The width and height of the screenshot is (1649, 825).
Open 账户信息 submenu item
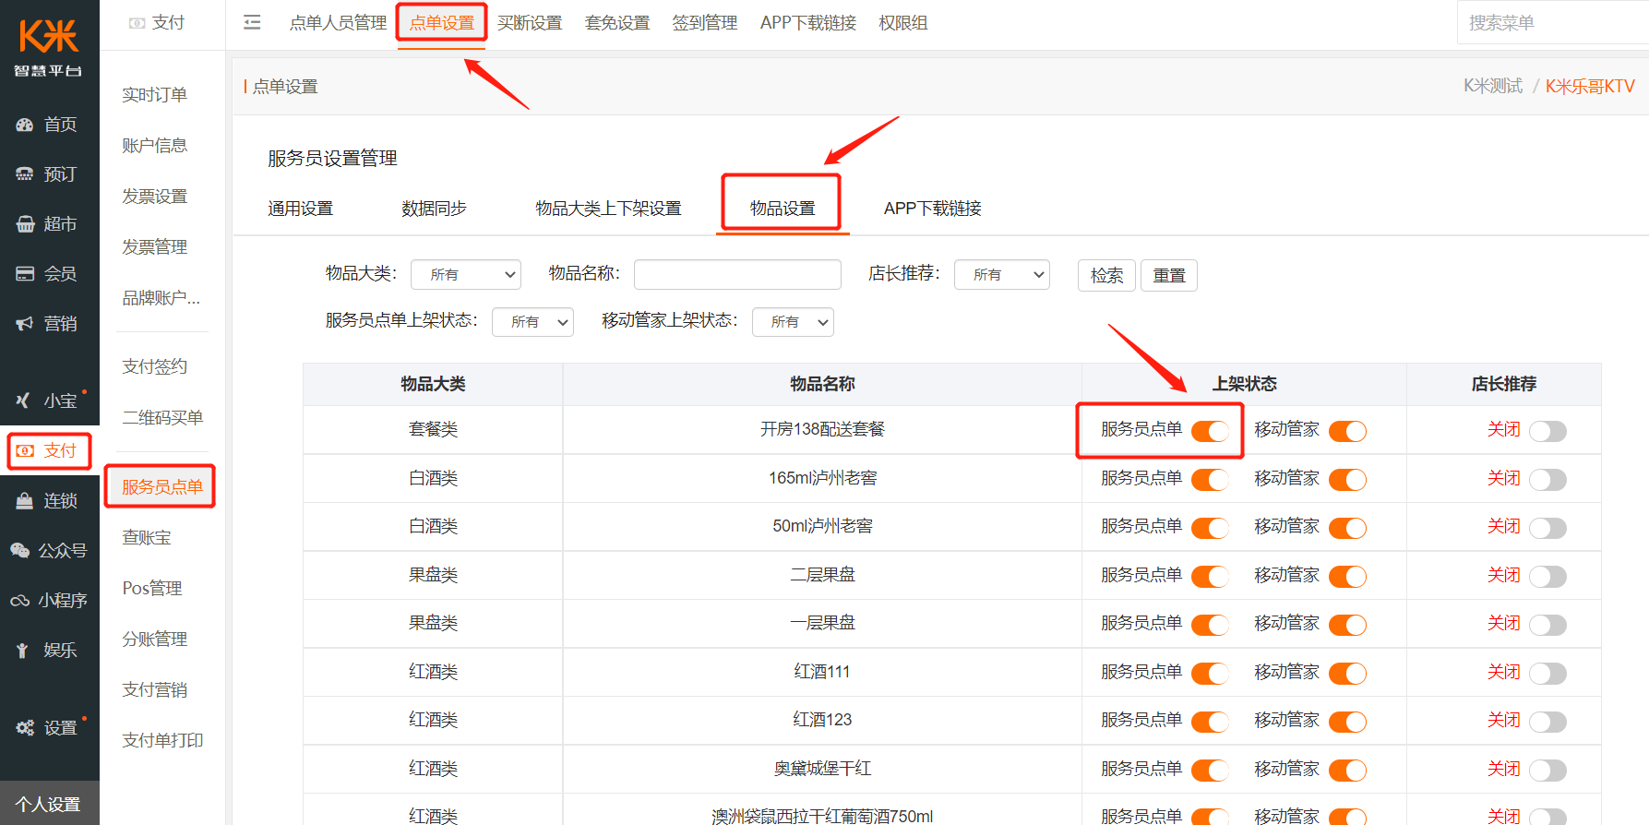(155, 146)
